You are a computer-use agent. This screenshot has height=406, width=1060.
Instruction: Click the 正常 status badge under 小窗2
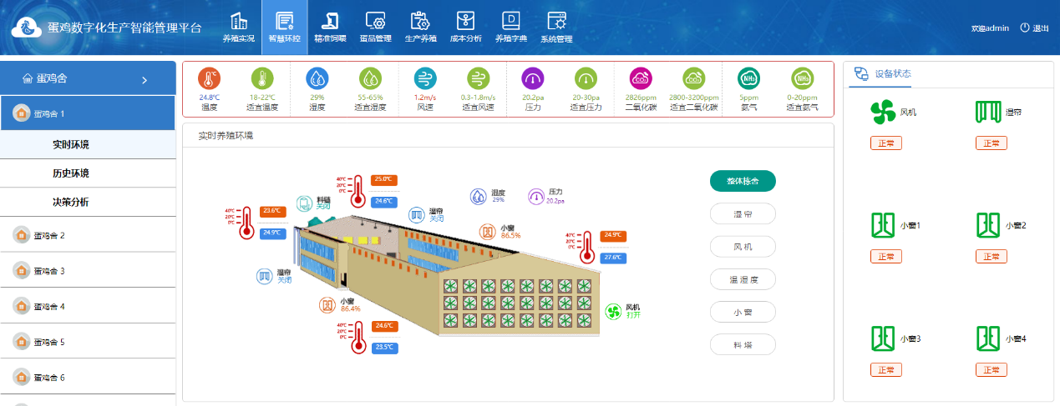point(992,257)
